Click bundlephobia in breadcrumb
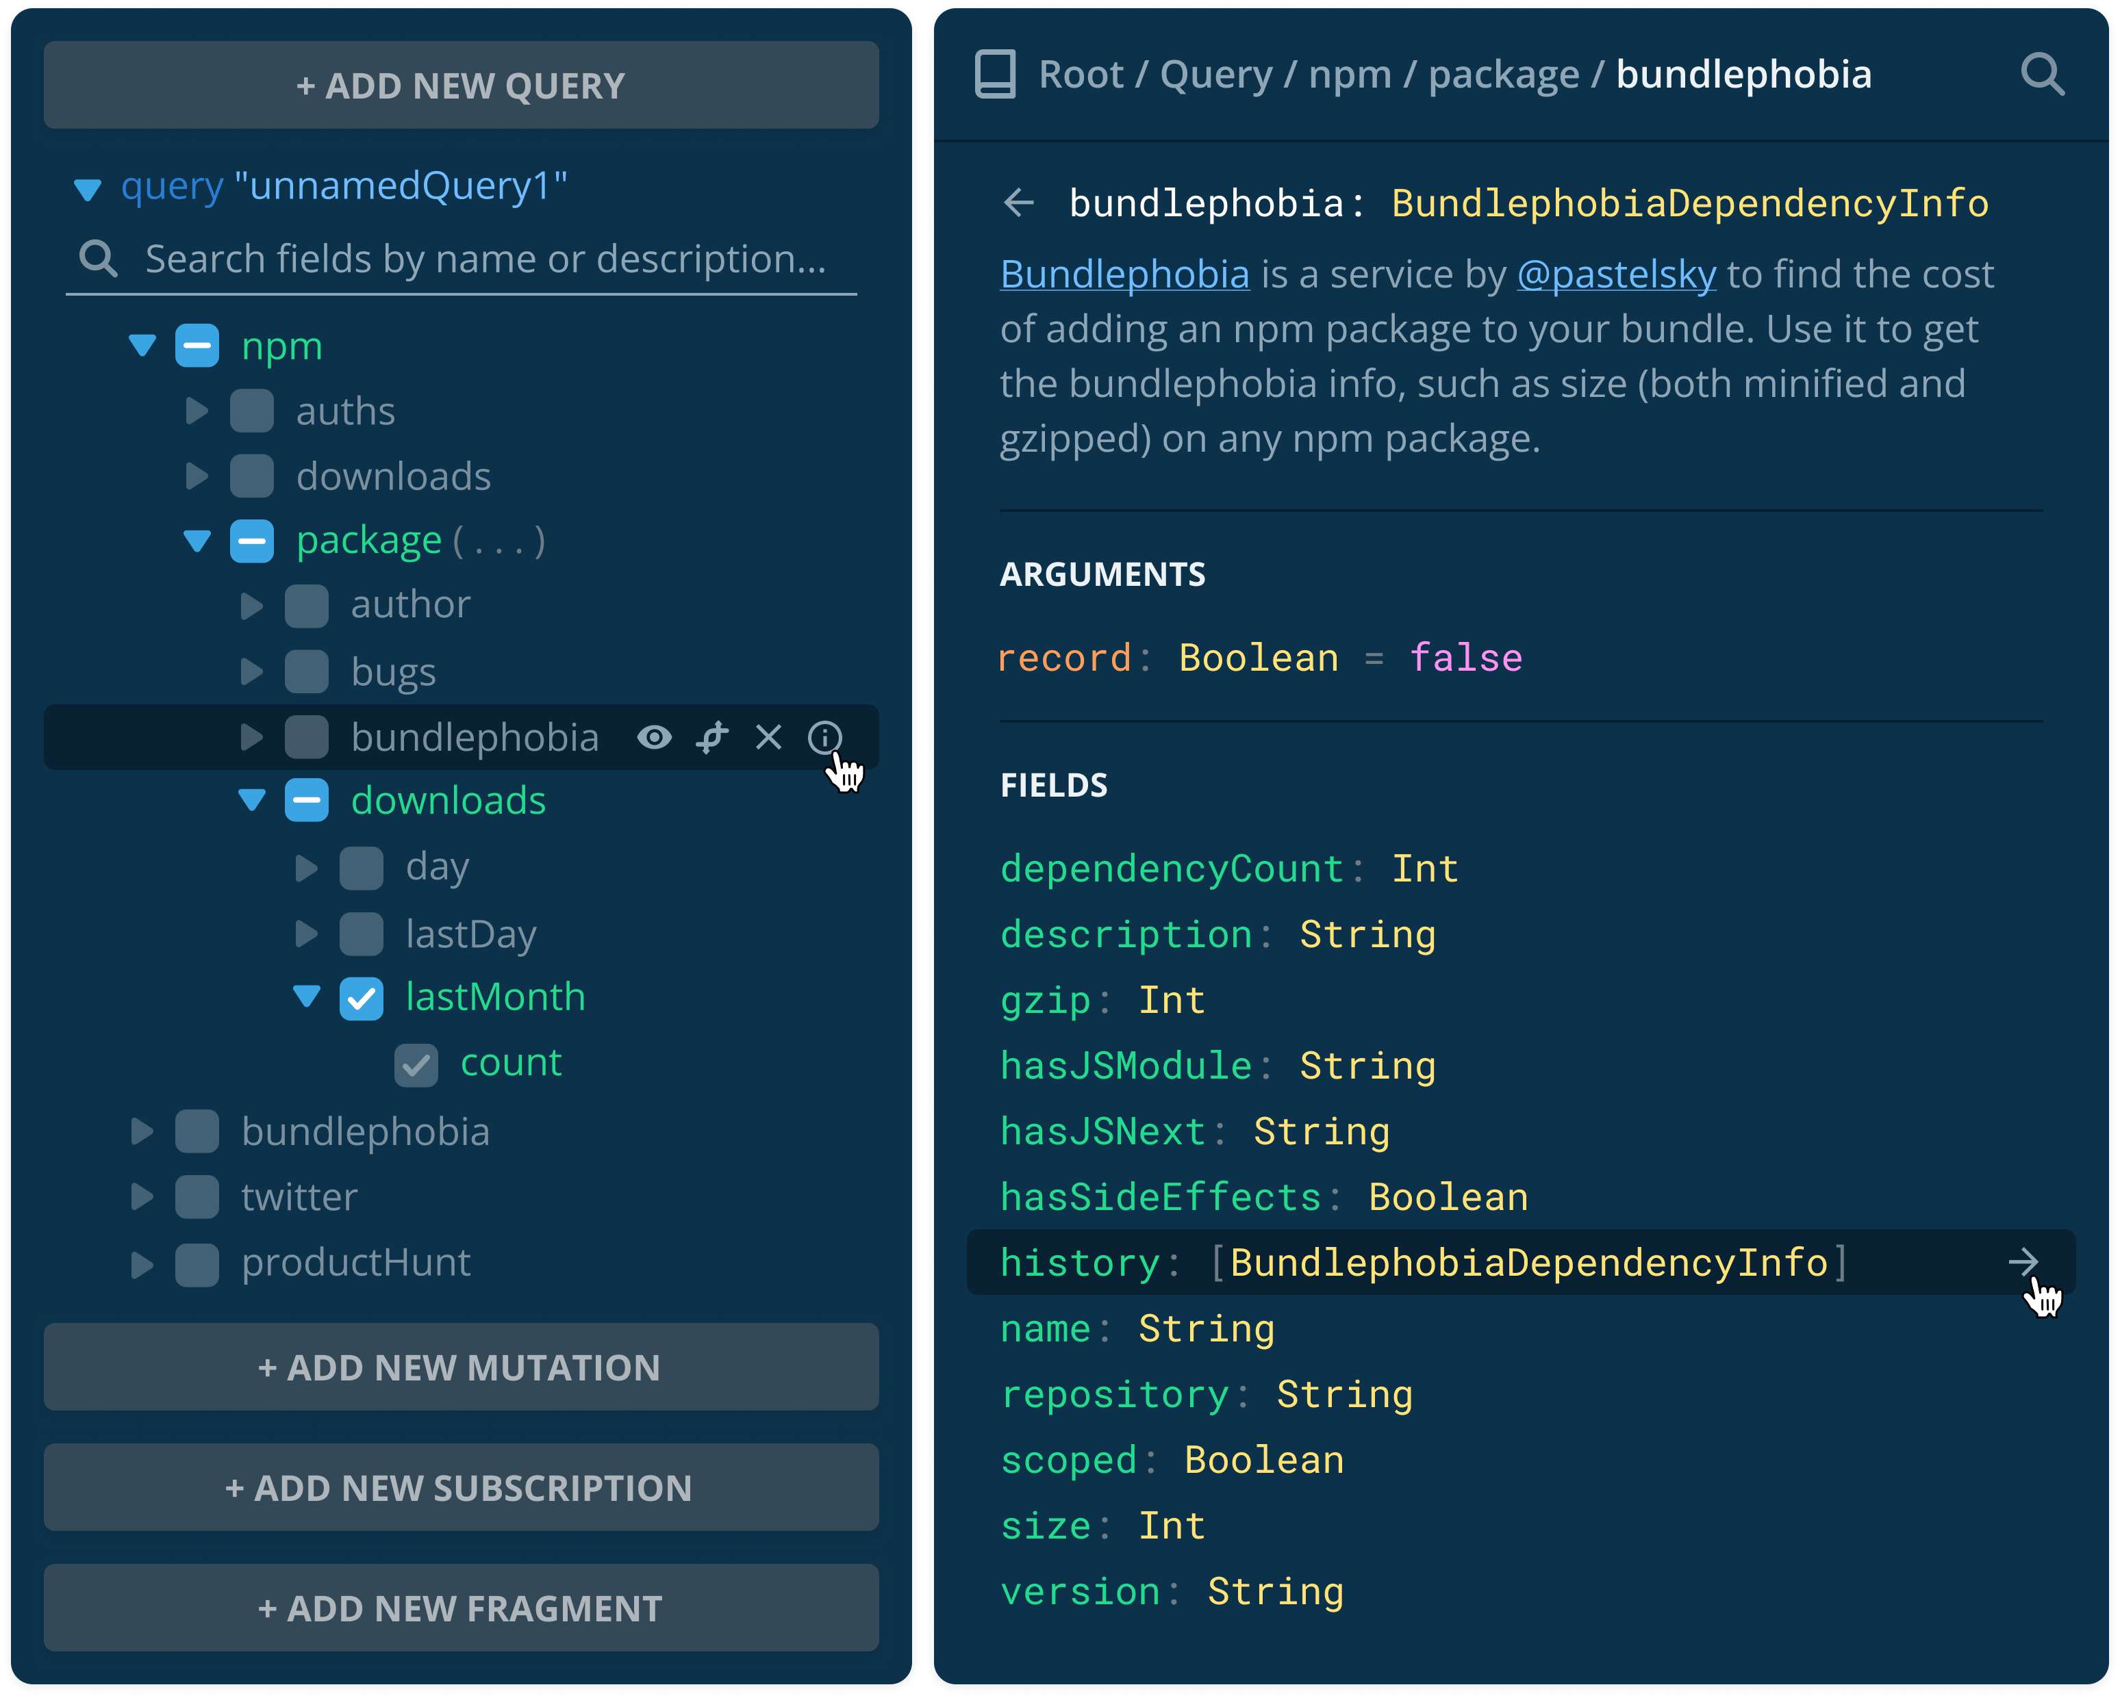Image resolution: width=2120 pixels, height=1698 pixels. click(x=1743, y=75)
